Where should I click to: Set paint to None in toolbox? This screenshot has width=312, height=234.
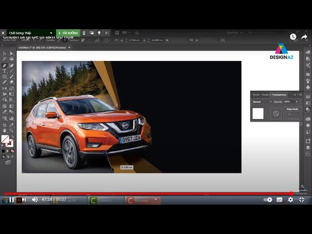point(12,151)
